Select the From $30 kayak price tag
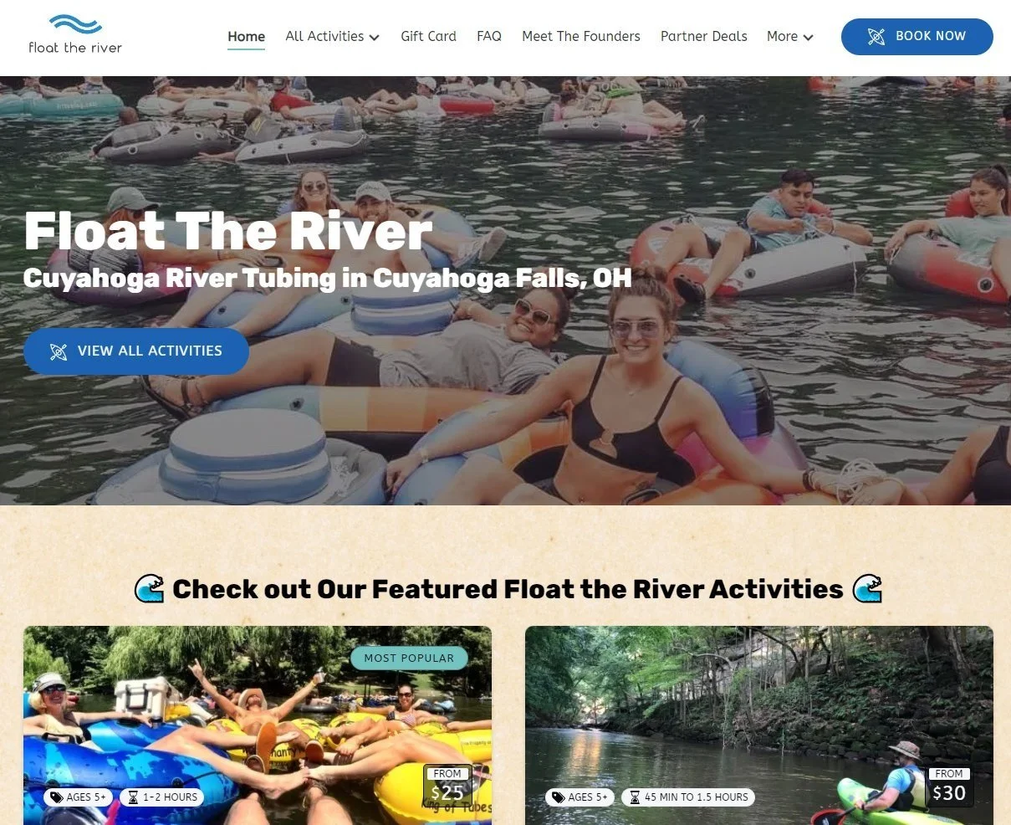The width and height of the screenshot is (1011, 825). coord(949,787)
